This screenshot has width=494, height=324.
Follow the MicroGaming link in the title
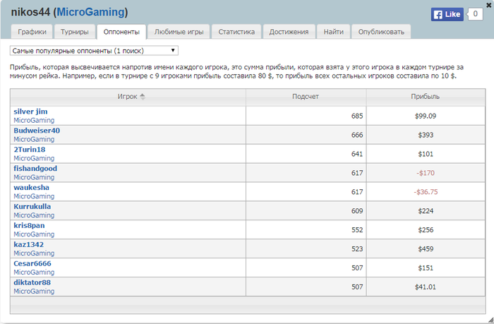[91, 12]
